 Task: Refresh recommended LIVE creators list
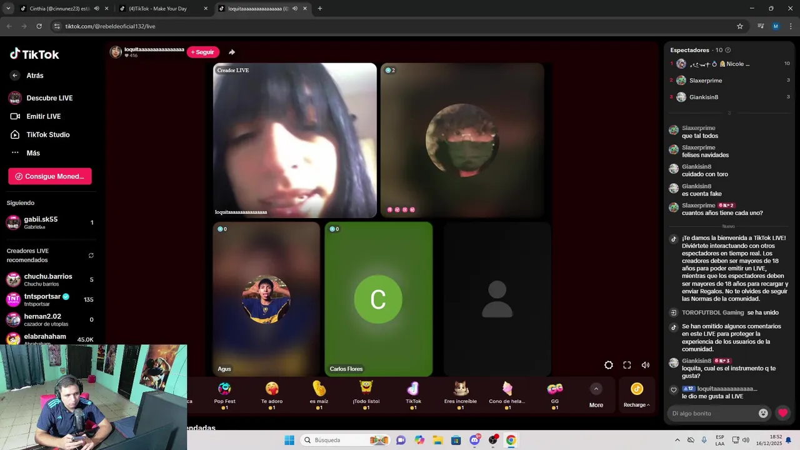(91, 256)
